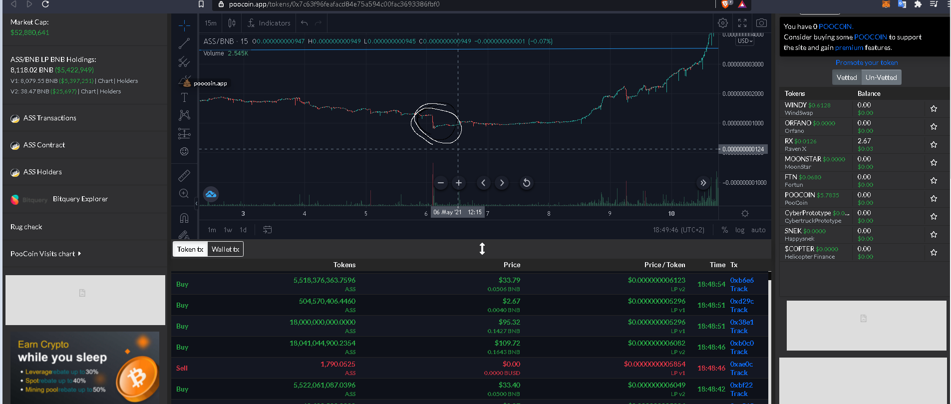The width and height of the screenshot is (951, 404).
Task: Redo the chart action
Action: coord(318,23)
